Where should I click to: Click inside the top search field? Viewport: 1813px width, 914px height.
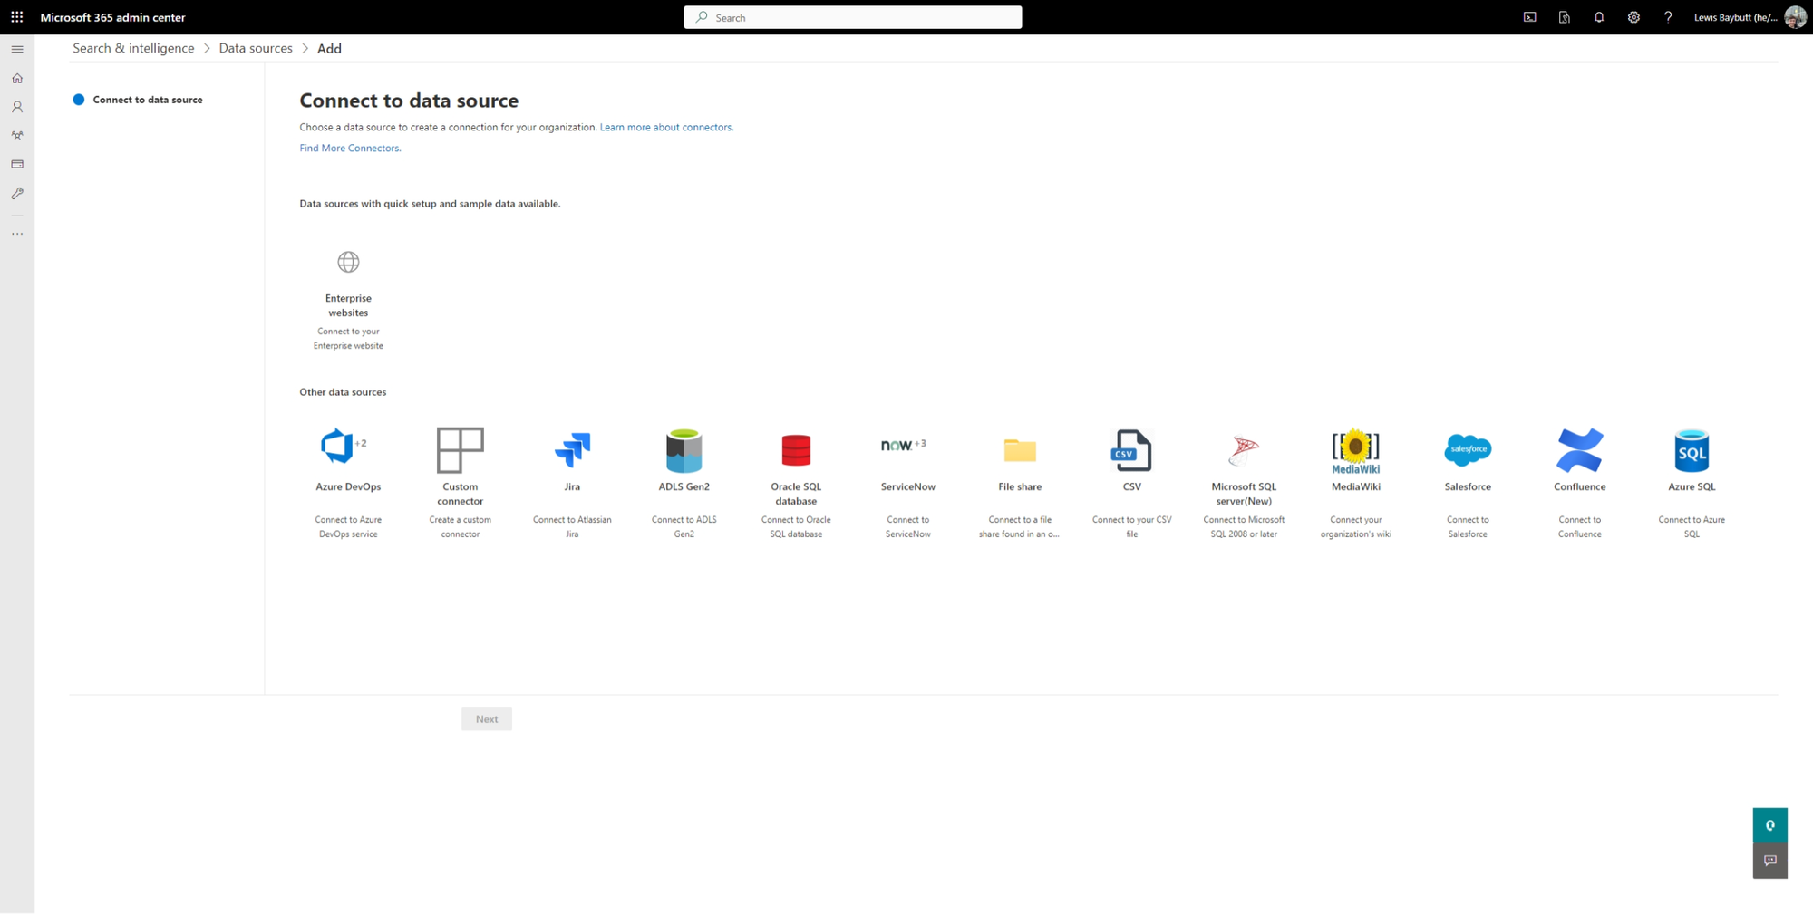pyautogui.click(x=852, y=16)
